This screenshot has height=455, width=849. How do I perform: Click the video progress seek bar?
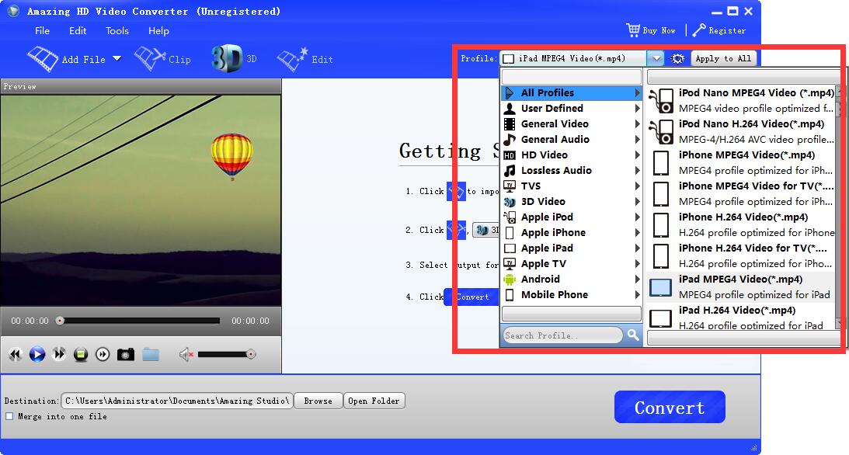(x=140, y=321)
